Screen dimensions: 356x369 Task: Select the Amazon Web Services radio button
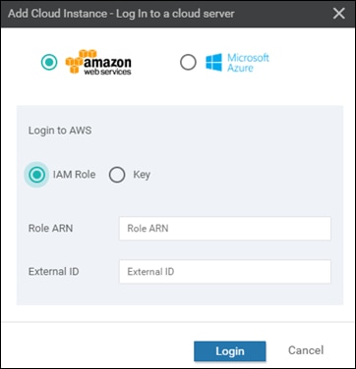coord(49,62)
